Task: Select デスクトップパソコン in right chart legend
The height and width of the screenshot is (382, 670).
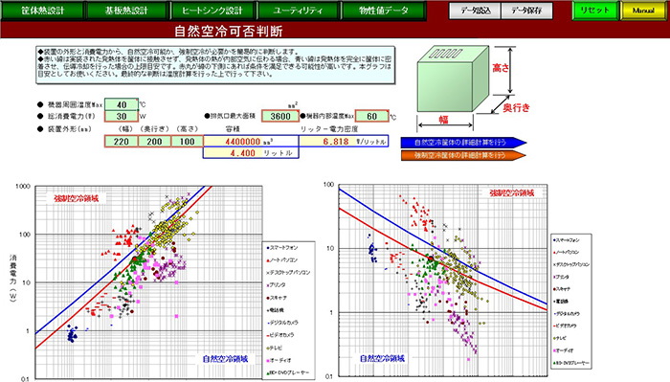Action: (571, 265)
